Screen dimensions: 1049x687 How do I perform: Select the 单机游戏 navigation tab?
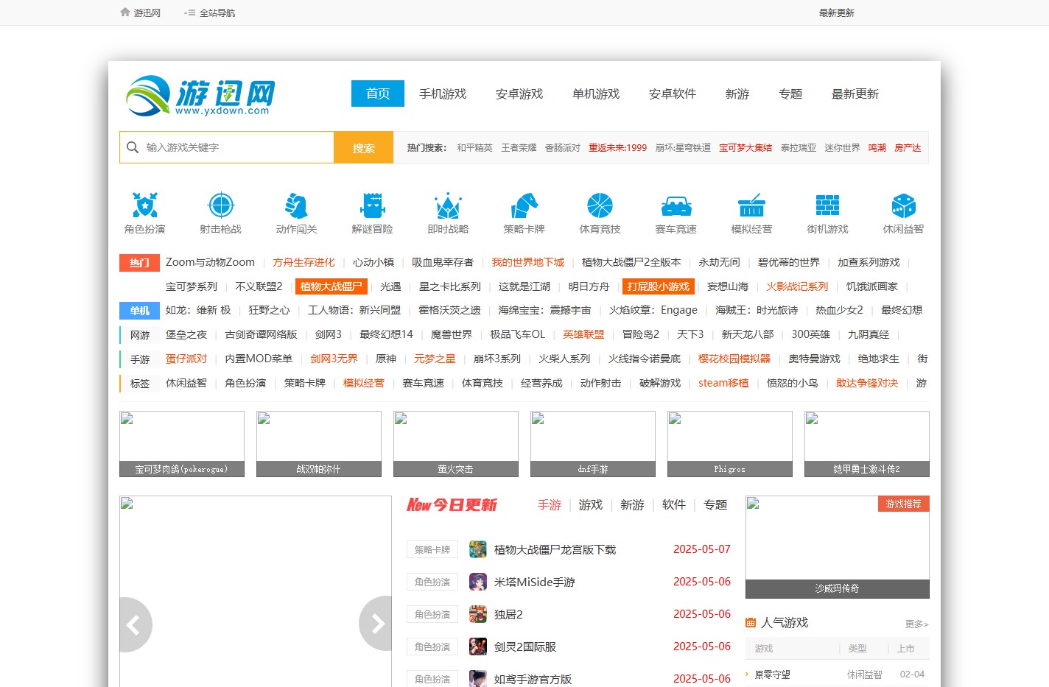tap(596, 94)
